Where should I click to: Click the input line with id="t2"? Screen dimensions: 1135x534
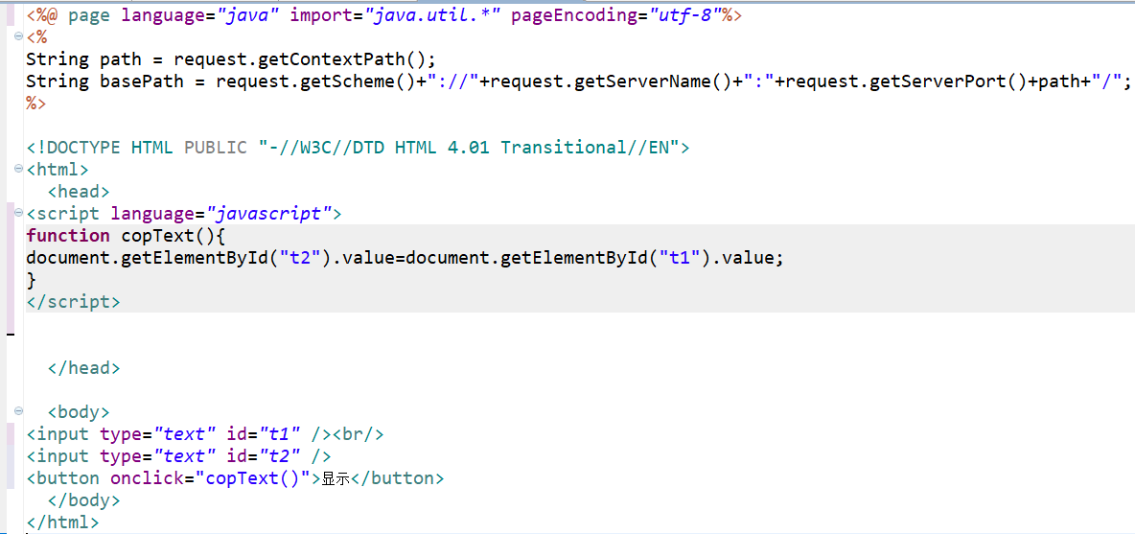(179, 456)
